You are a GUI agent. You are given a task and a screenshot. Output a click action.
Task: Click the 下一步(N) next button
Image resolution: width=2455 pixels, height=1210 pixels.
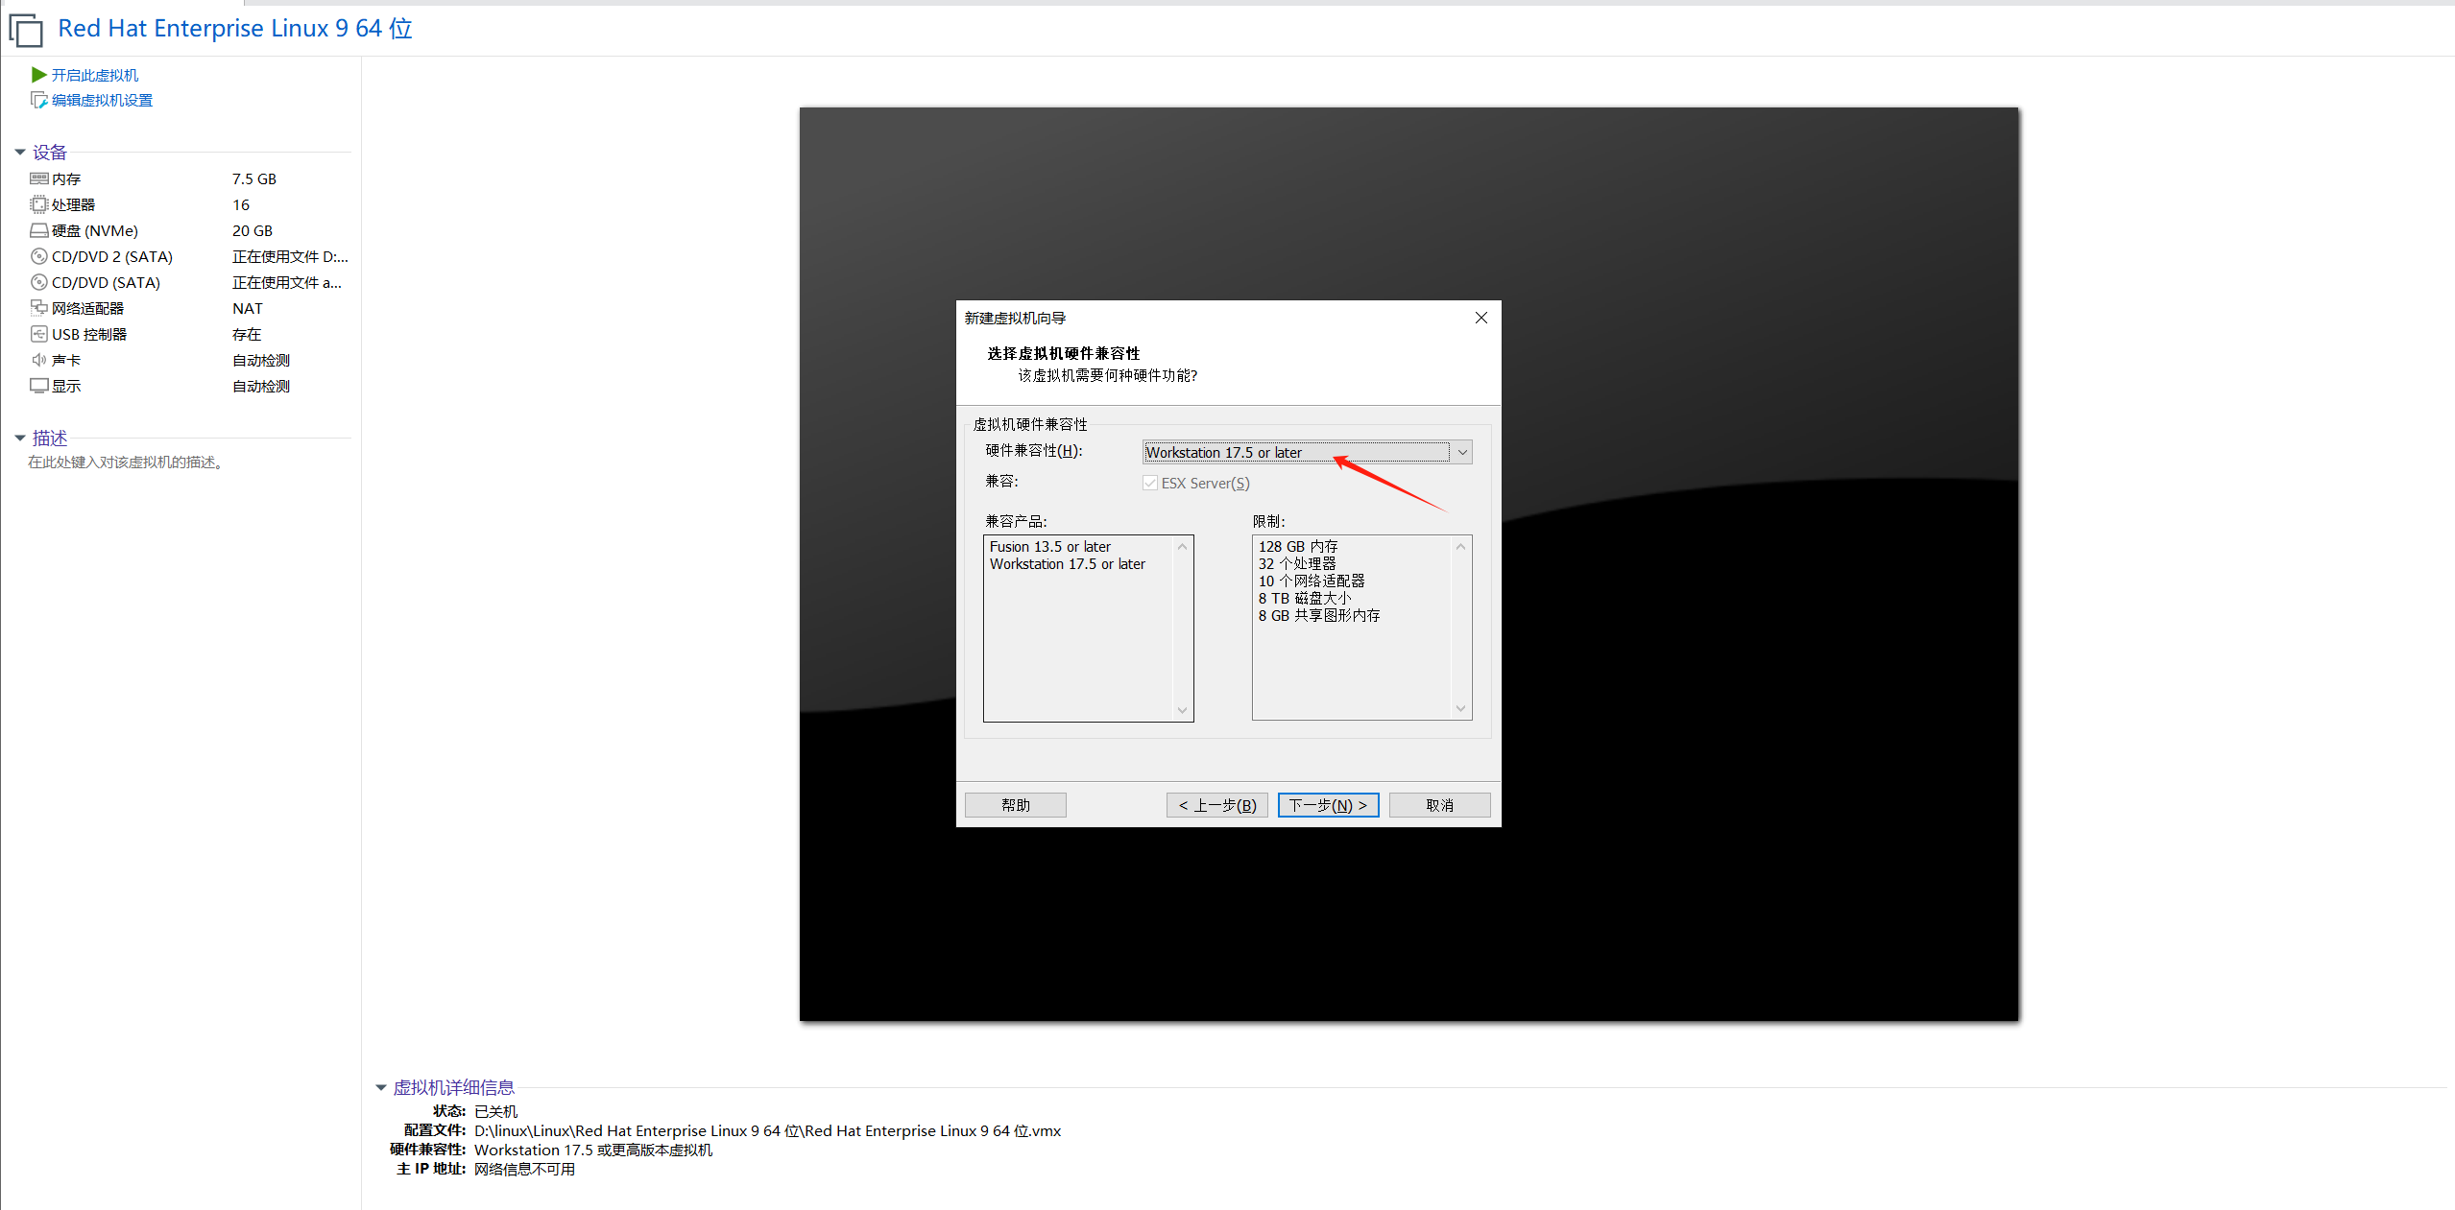click(x=1329, y=805)
